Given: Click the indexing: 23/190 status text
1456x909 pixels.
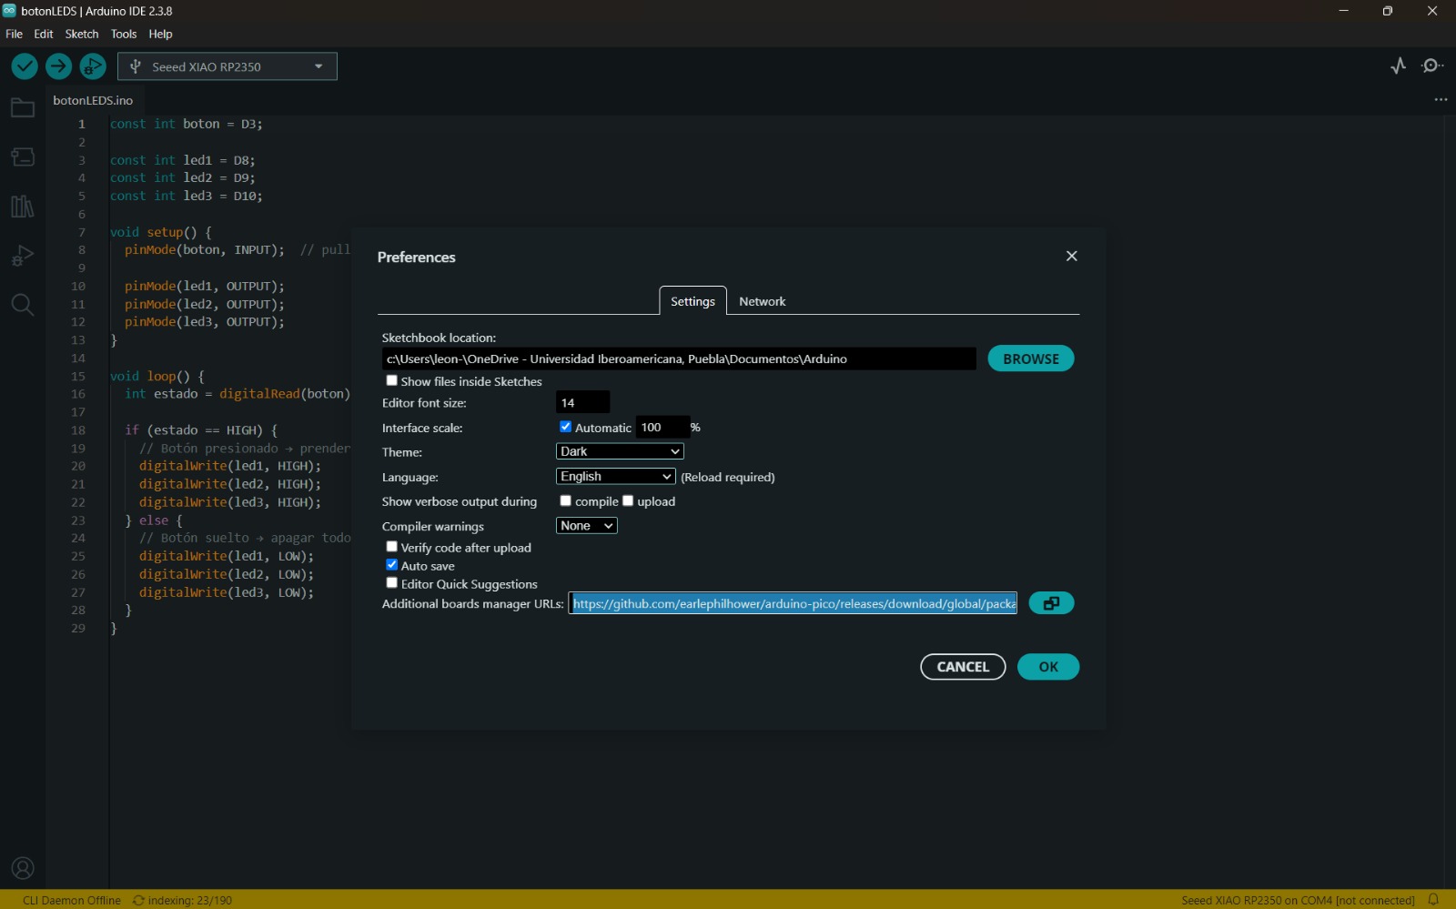Looking at the screenshot, I should [x=190, y=900].
